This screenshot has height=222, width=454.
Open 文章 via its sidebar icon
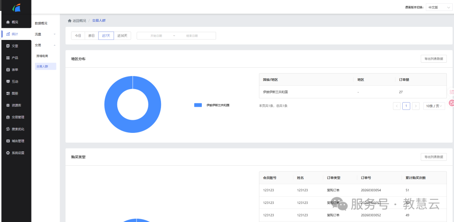tap(8, 46)
